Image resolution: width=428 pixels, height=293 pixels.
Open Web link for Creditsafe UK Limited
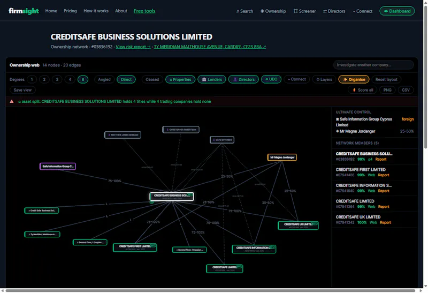point(373,223)
